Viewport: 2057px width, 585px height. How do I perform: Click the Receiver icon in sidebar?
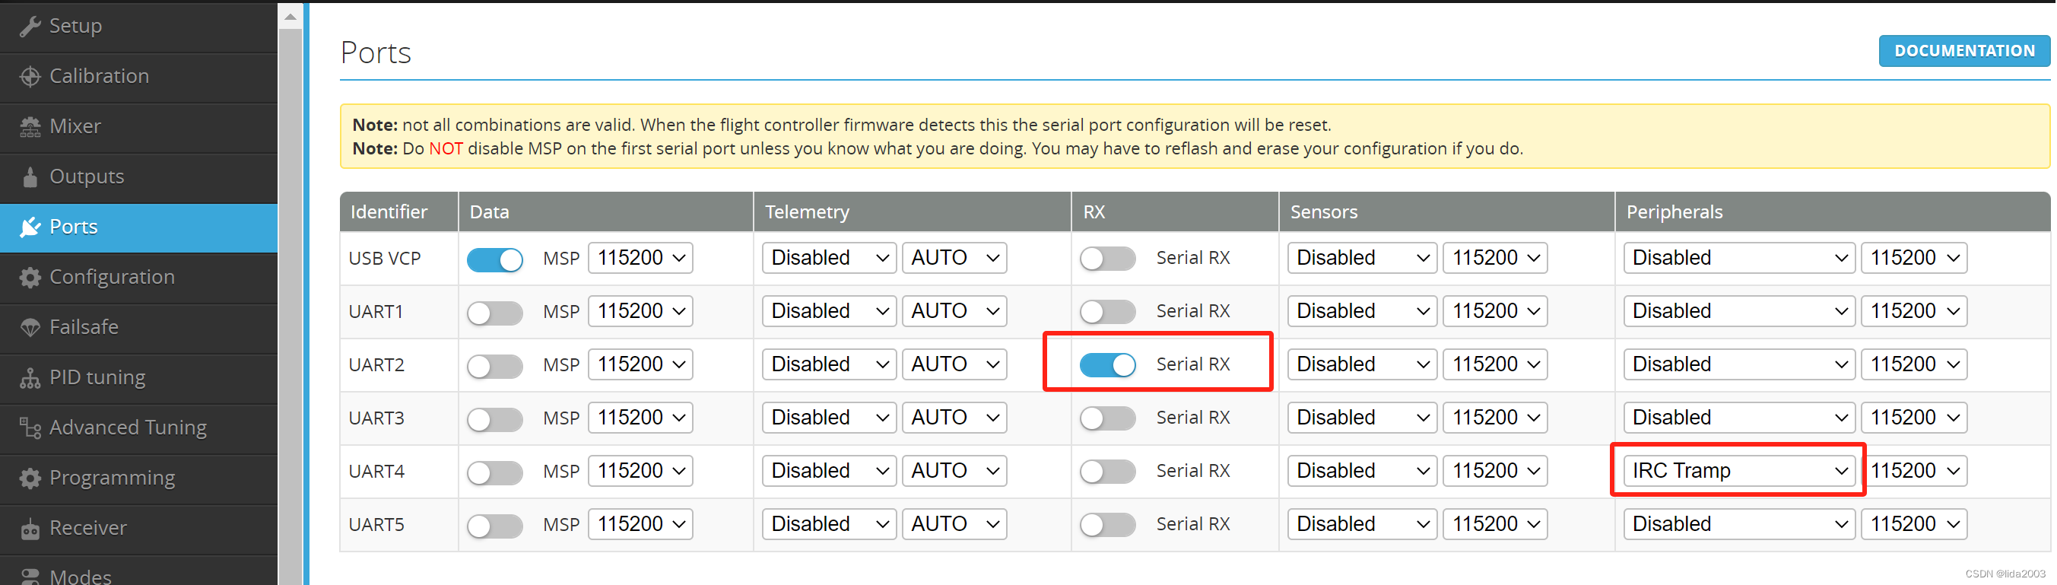pyautogui.click(x=30, y=529)
